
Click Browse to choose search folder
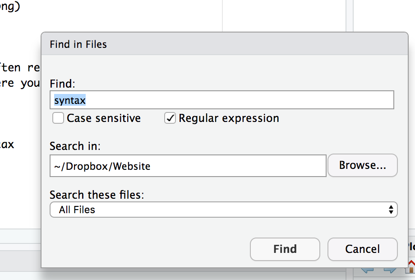coord(362,165)
